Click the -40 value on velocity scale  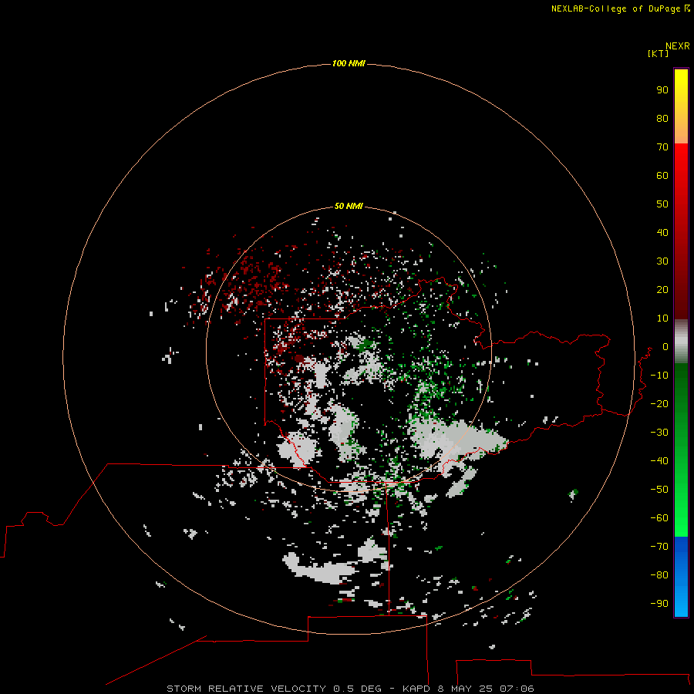point(659,461)
